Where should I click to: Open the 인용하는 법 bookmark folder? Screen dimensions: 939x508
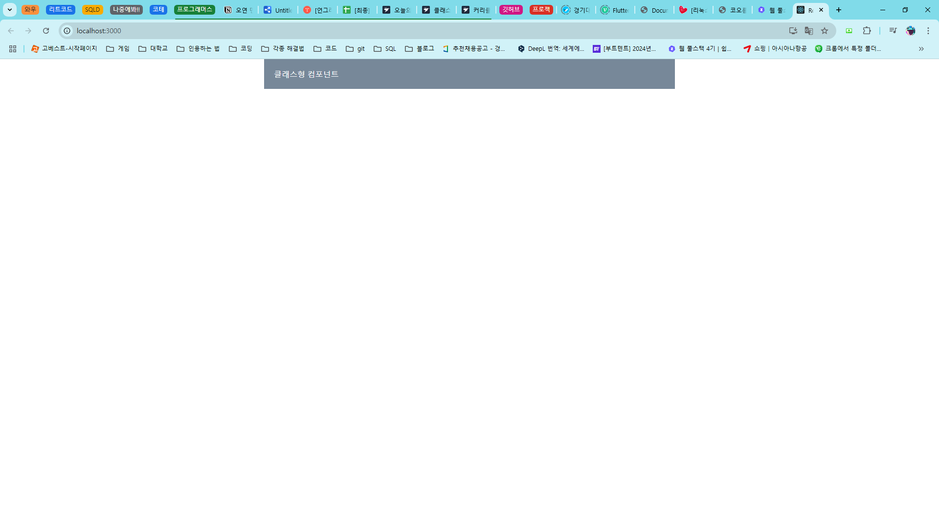tap(198, 49)
